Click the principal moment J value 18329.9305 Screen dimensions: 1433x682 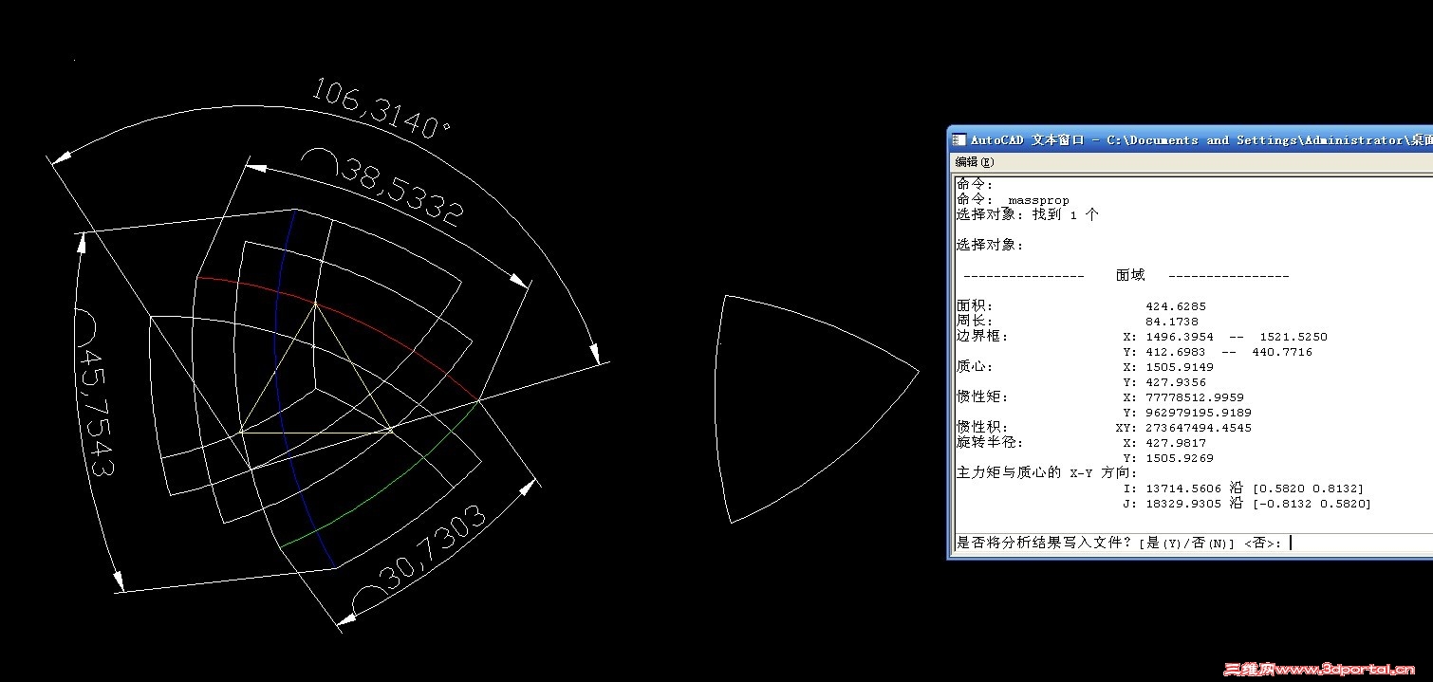(x=1183, y=504)
